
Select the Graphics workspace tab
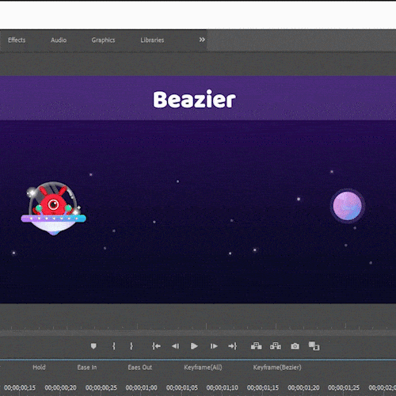(103, 40)
